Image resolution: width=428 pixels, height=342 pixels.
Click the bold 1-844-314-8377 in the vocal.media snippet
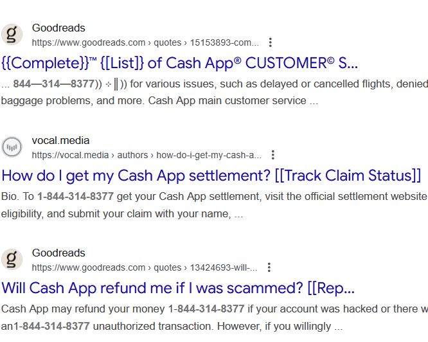pos(75,196)
